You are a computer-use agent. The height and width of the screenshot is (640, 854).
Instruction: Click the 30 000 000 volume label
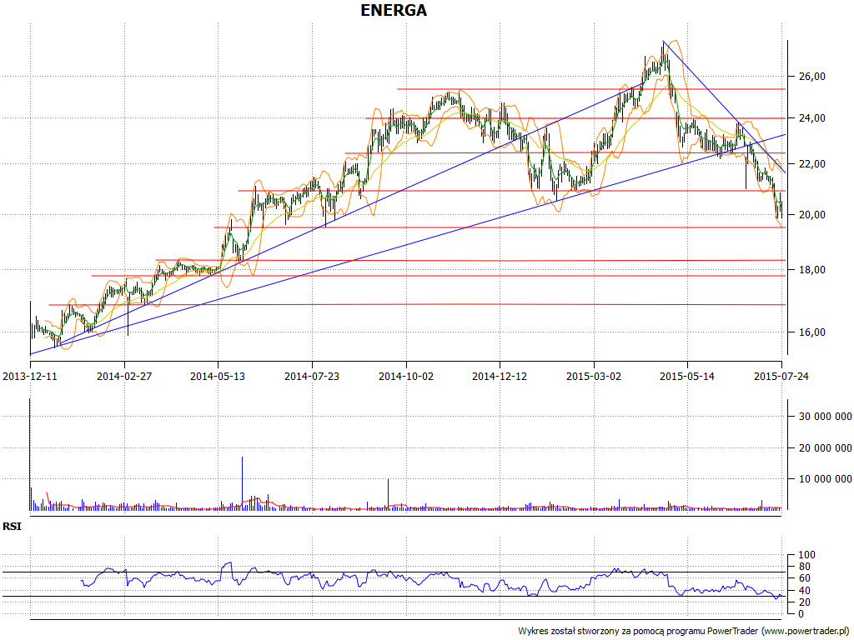825,417
